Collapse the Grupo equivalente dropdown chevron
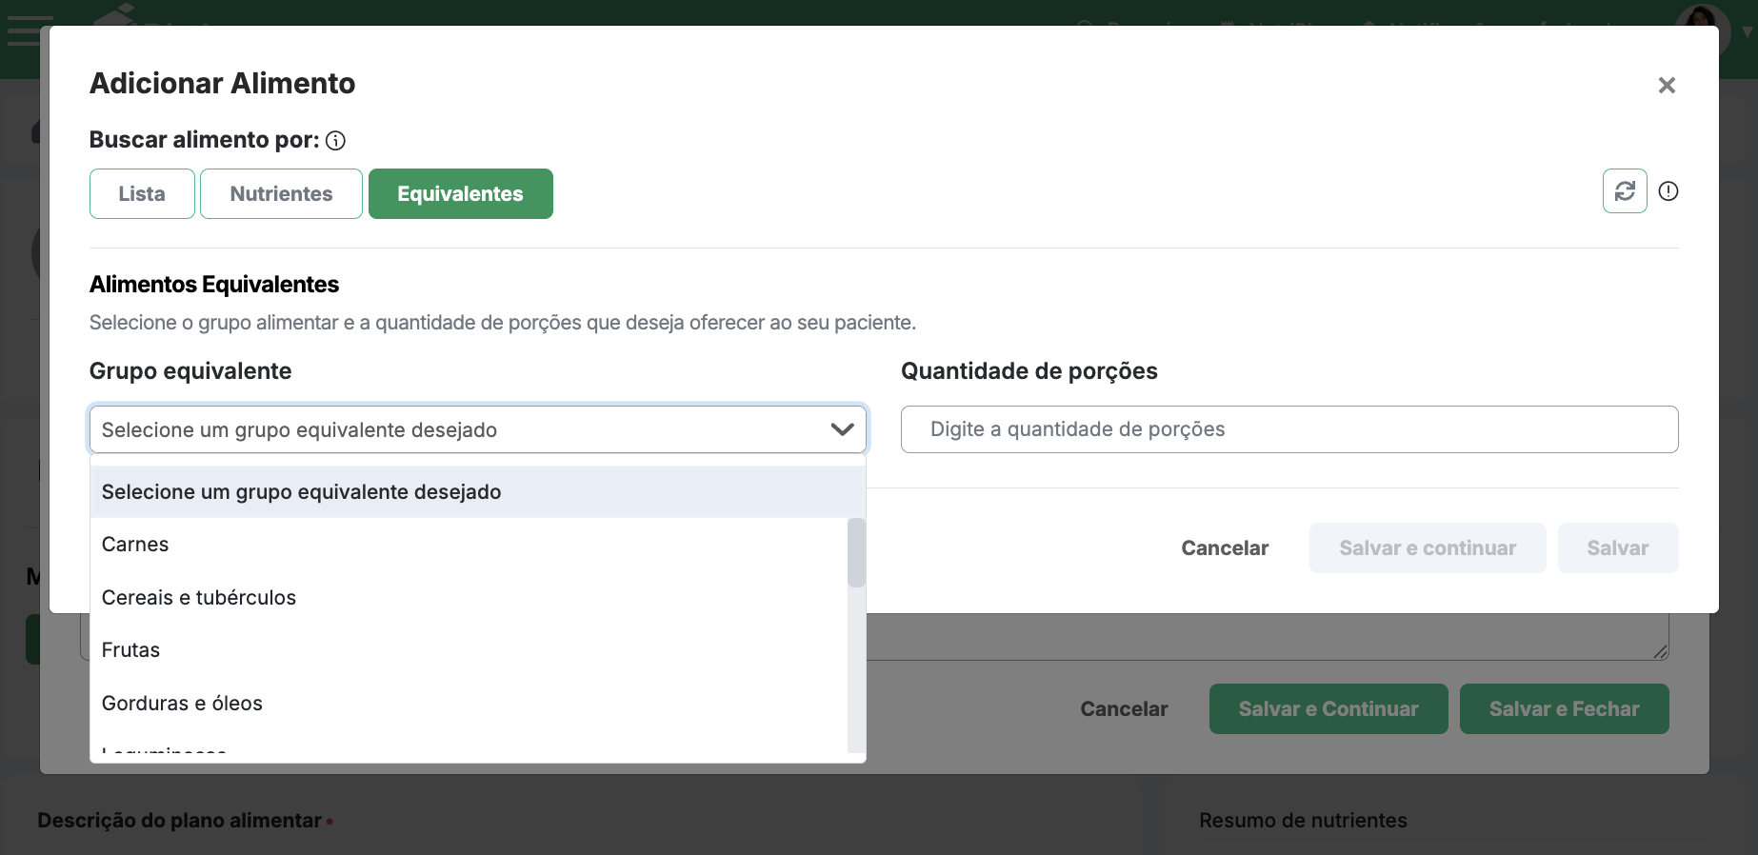The height and width of the screenshot is (855, 1758). click(x=842, y=429)
